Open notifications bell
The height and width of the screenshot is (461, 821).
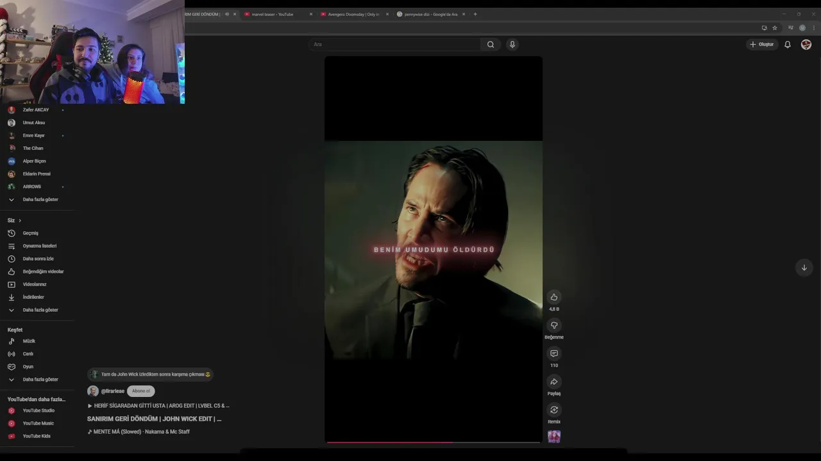click(788, 44)
